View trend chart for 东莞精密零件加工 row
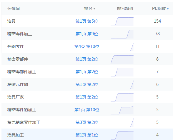Screen dimensions: 173x140 tap(122, 123)
